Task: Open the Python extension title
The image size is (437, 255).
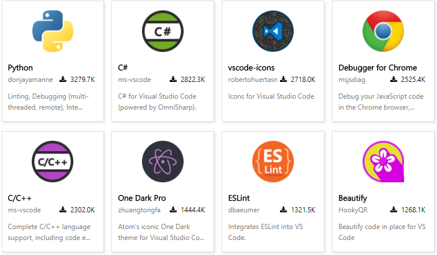Action: (21, 67)
